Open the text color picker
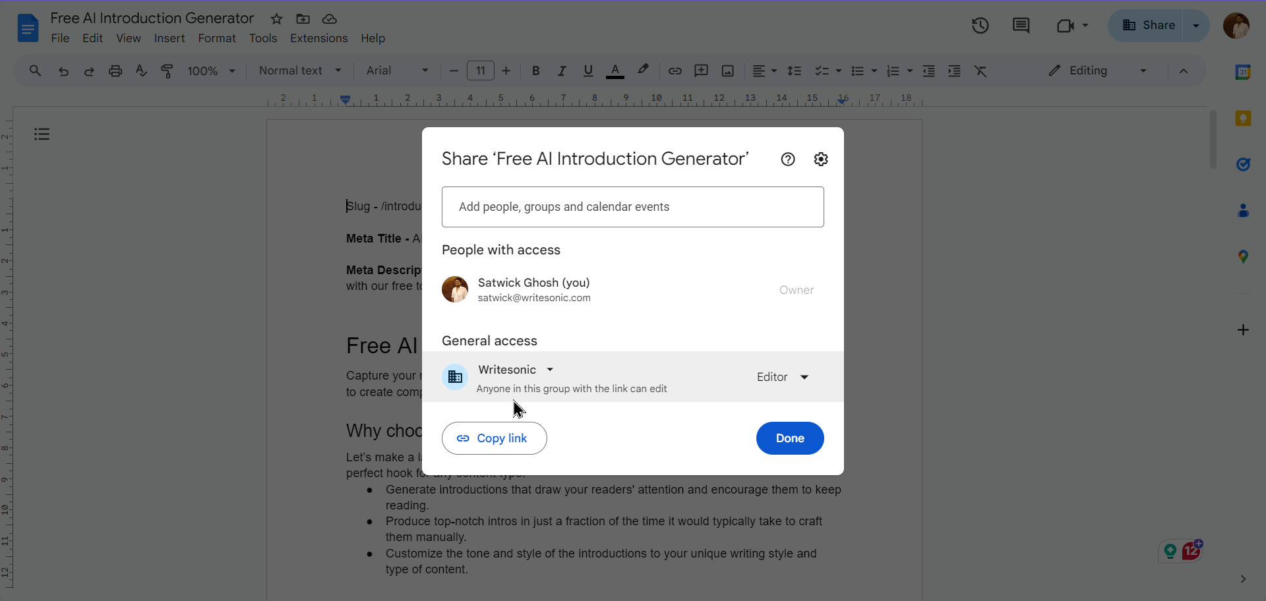The width and height of the screenshot is (1266, 601). click(615, 71)
